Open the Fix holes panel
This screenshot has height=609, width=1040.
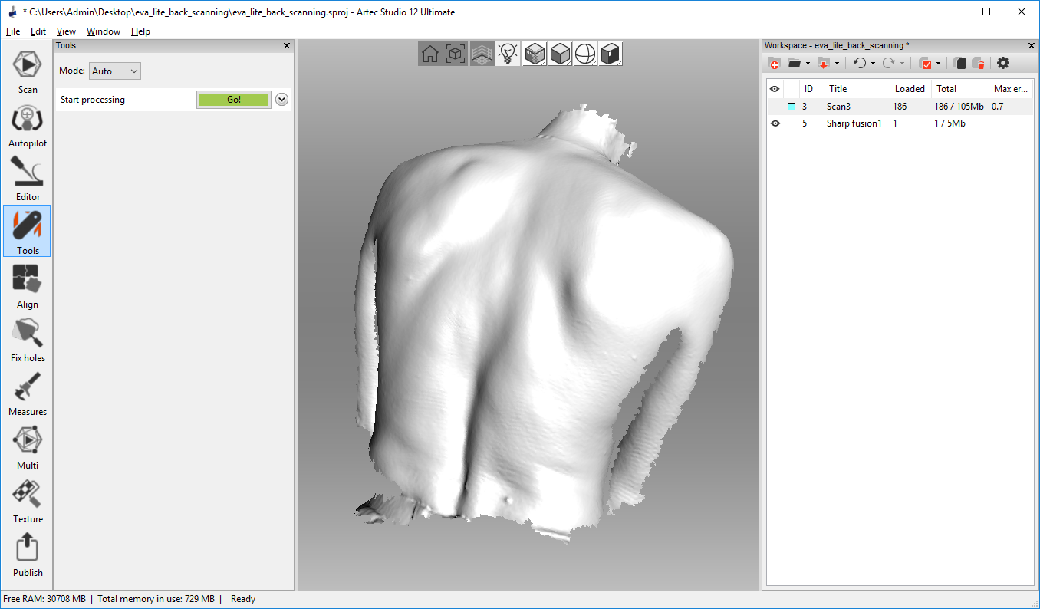(28, 340)
